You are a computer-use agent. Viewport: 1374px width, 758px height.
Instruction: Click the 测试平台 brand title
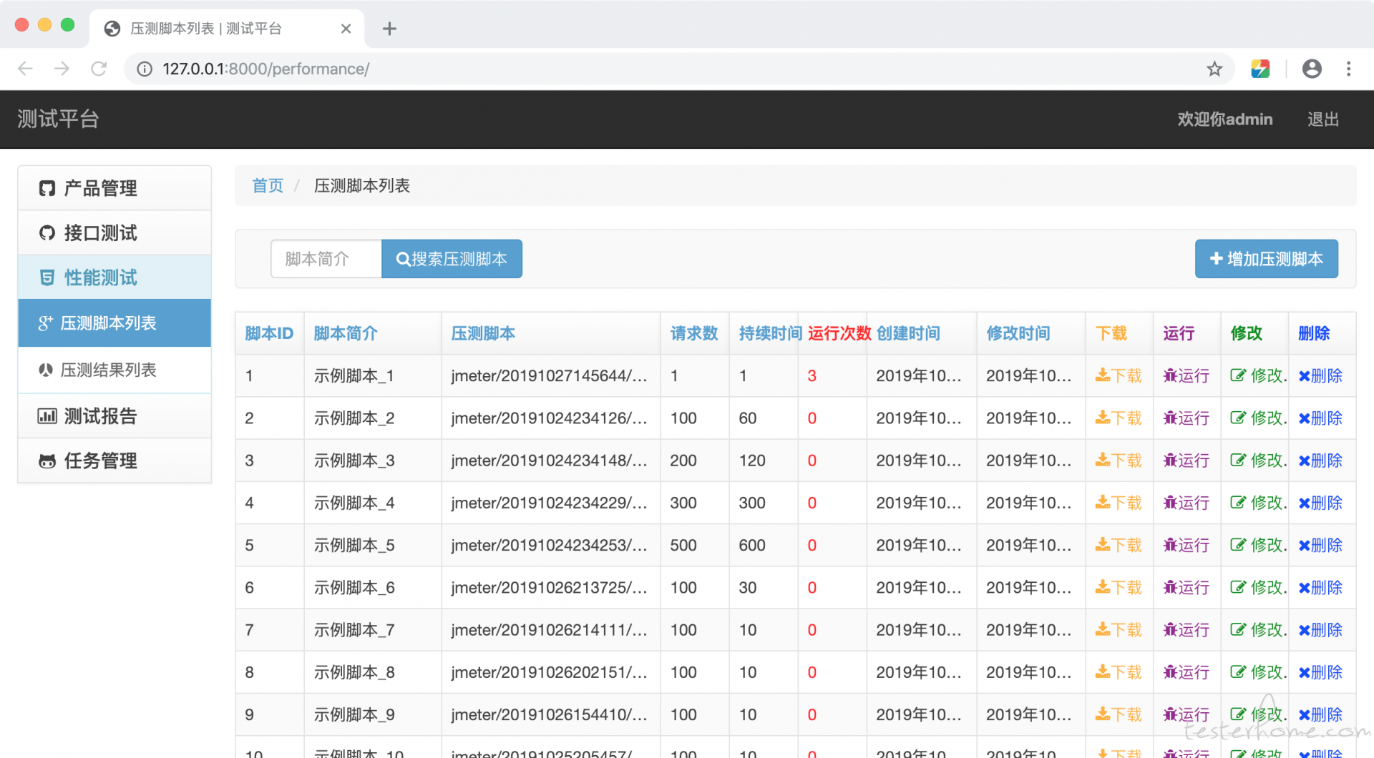(x=58, y=119)
